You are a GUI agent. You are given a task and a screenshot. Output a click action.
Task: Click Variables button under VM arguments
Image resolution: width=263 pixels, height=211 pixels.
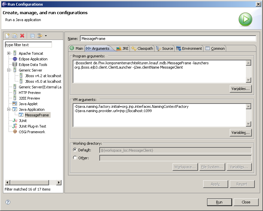click(241, 133)
